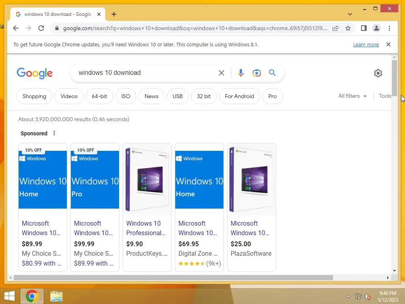Open the $25.00 PlazaSoftware box image
The image size is (405, 304).
(x=251, y=180)
